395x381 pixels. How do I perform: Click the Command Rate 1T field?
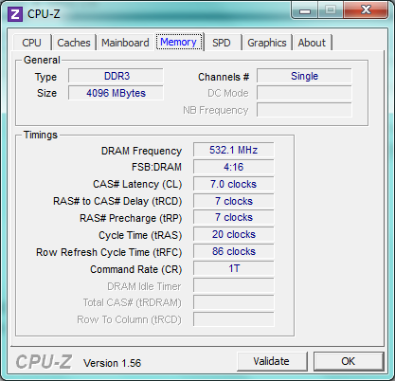tap(234, 268)
